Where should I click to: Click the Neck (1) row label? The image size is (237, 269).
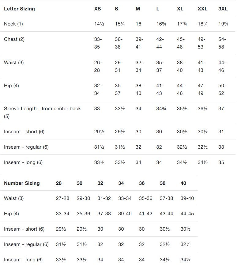coord(13,24)
